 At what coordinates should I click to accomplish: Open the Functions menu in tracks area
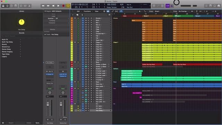coord(87,11)
